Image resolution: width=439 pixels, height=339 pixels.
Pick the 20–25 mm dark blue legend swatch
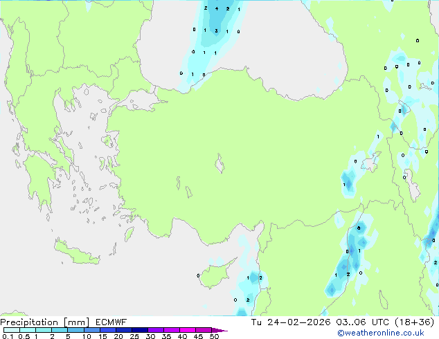(x=123, y=330)
